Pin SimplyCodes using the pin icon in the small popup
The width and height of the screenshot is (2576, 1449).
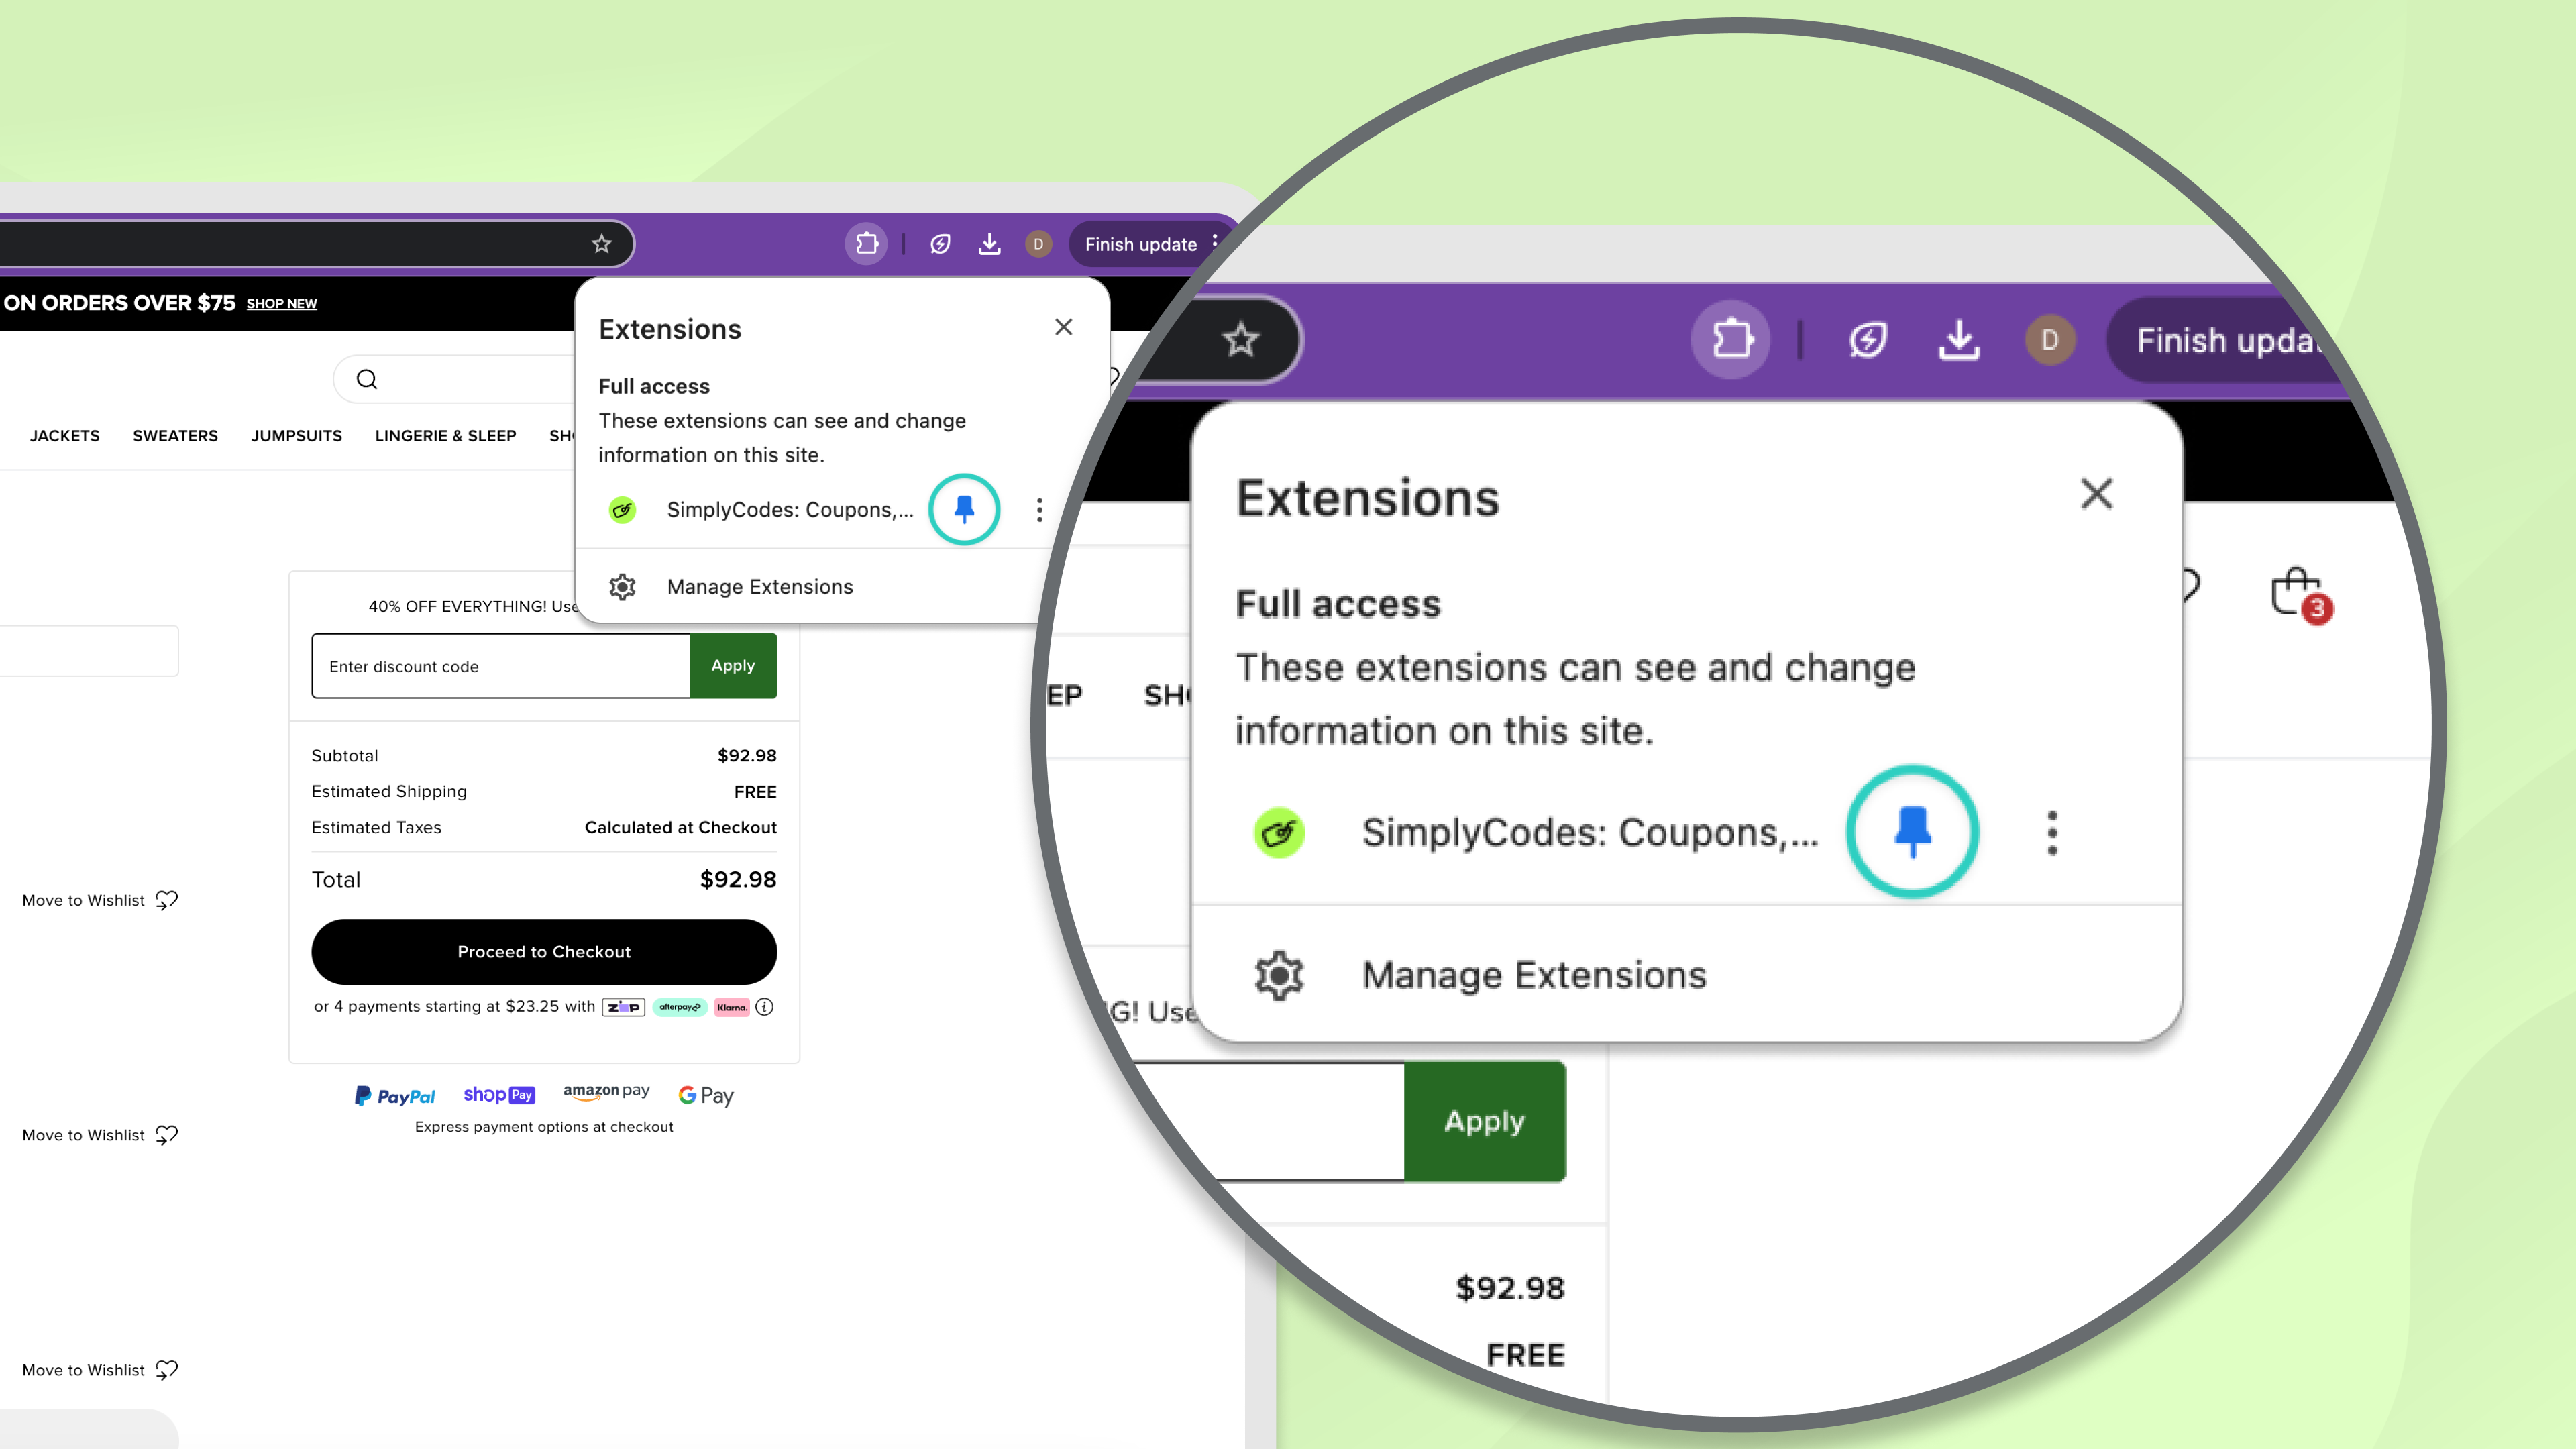pos(964,510)
